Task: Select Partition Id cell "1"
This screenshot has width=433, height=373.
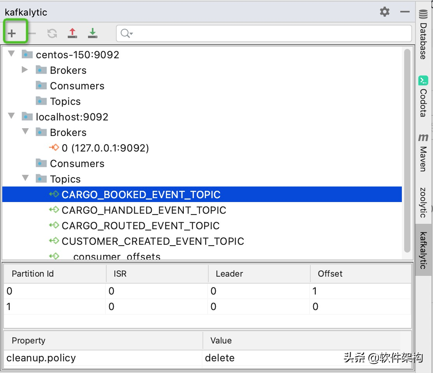Action: pos(55,307)
